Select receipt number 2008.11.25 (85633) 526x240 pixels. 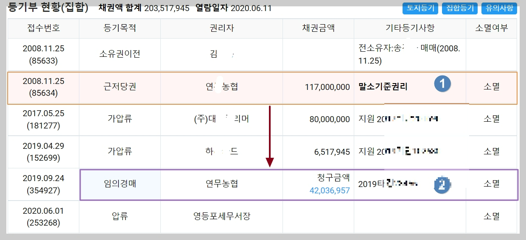44,55
